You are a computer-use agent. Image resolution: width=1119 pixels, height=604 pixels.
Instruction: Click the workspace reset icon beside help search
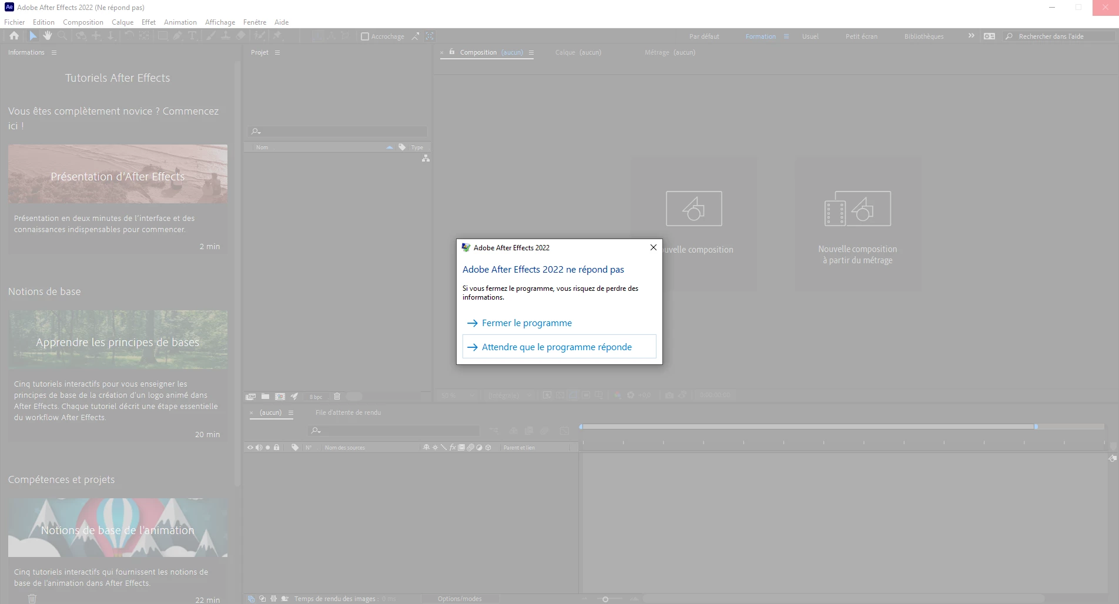click(990, 36)
